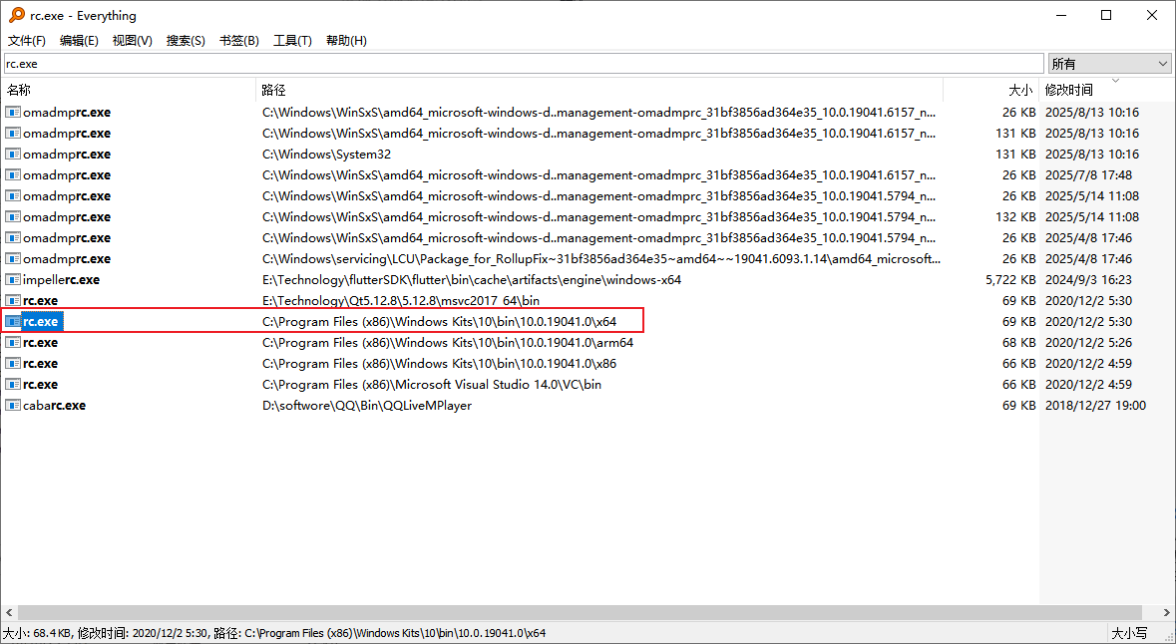This screenshot has height=644, width=1176.
Task: Click the path ending in 10.0.19041.0\x86
Action: (440, 364)
